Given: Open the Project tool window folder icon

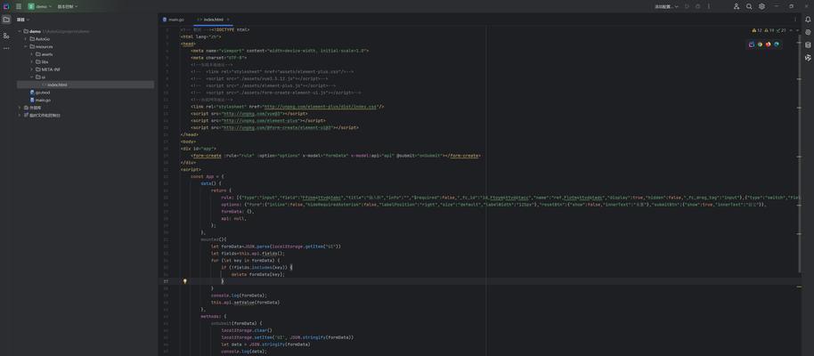Looking at the screenshot, I should coord(6,20).
